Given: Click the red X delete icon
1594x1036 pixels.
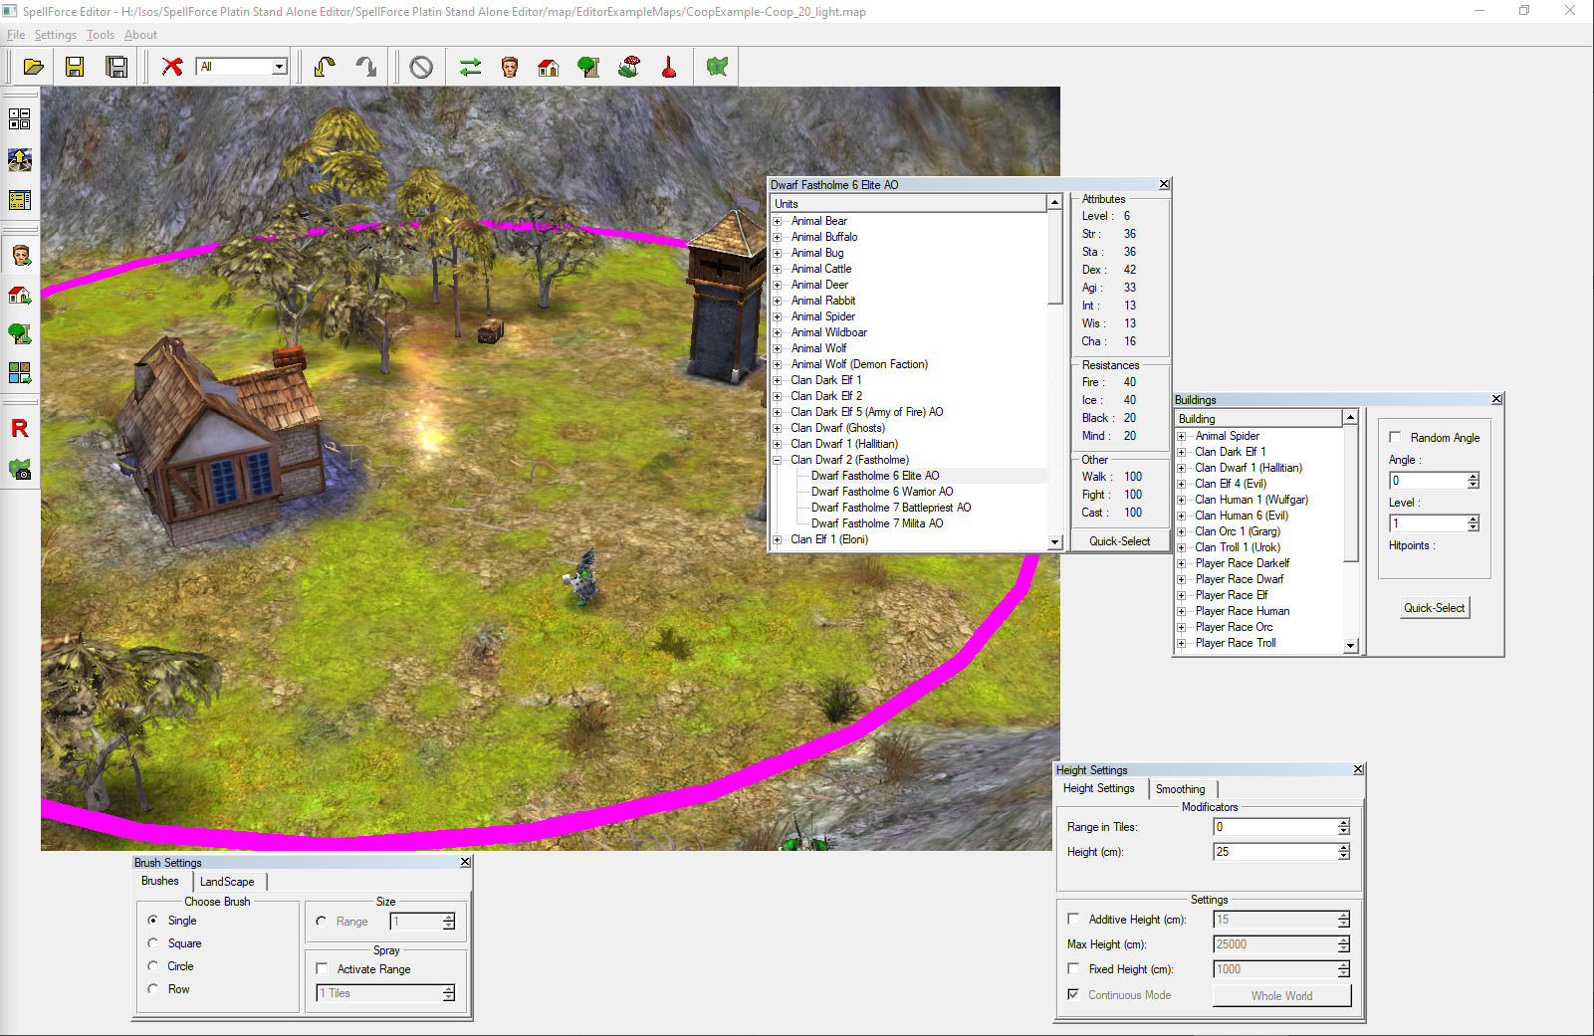Looking at the screenshot, I should [x=172, y=67].
